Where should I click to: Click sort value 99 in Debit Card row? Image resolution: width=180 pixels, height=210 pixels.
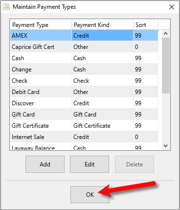146,92
